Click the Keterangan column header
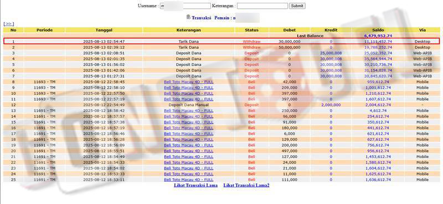This screenshot has height=204, width=443. [188, 30]
